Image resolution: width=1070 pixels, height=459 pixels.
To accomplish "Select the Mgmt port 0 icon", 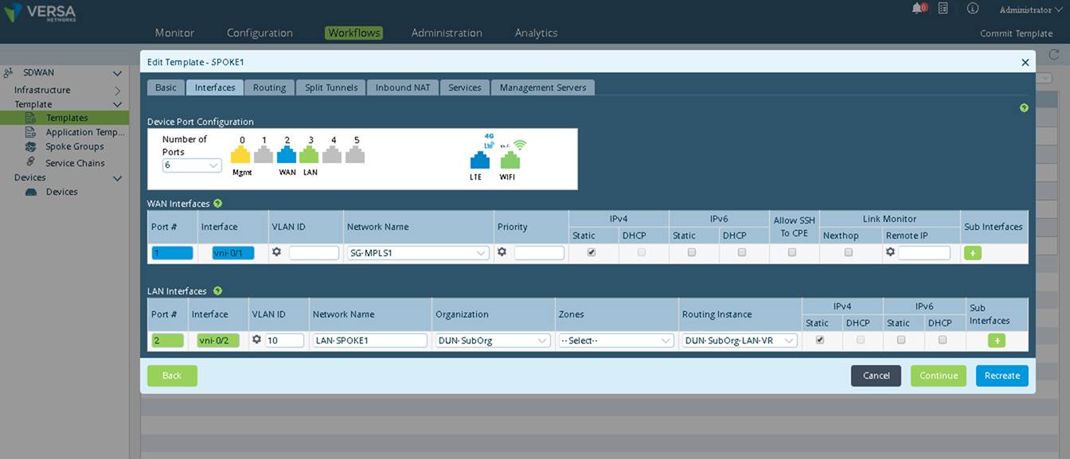I will point(240,154).
